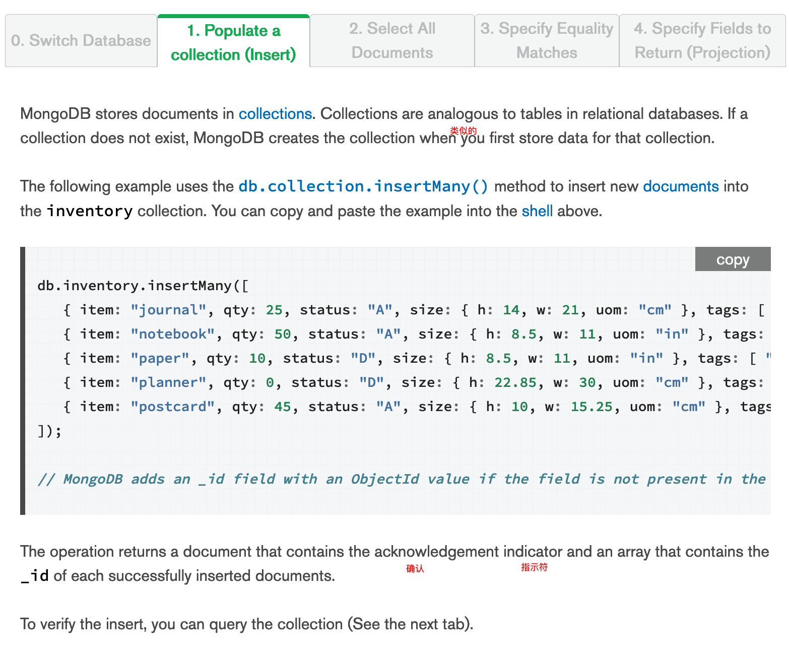Select the '1. Populate a collection (Insert)' tab
789x664 pixels.
[233, 41]
